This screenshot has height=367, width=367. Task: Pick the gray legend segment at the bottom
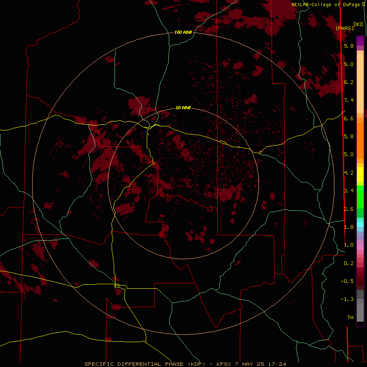coord(360,312)
